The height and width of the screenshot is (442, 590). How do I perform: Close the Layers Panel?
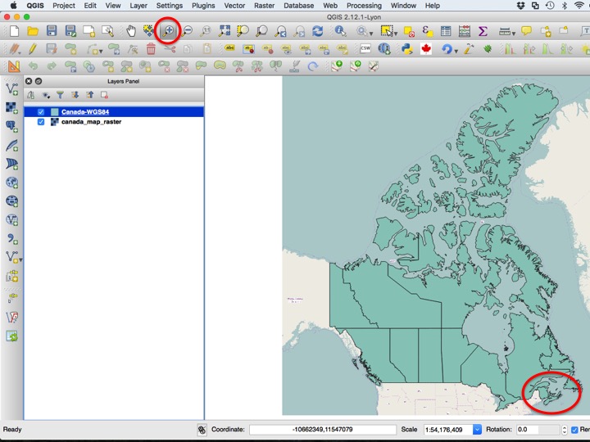(29, 81)
